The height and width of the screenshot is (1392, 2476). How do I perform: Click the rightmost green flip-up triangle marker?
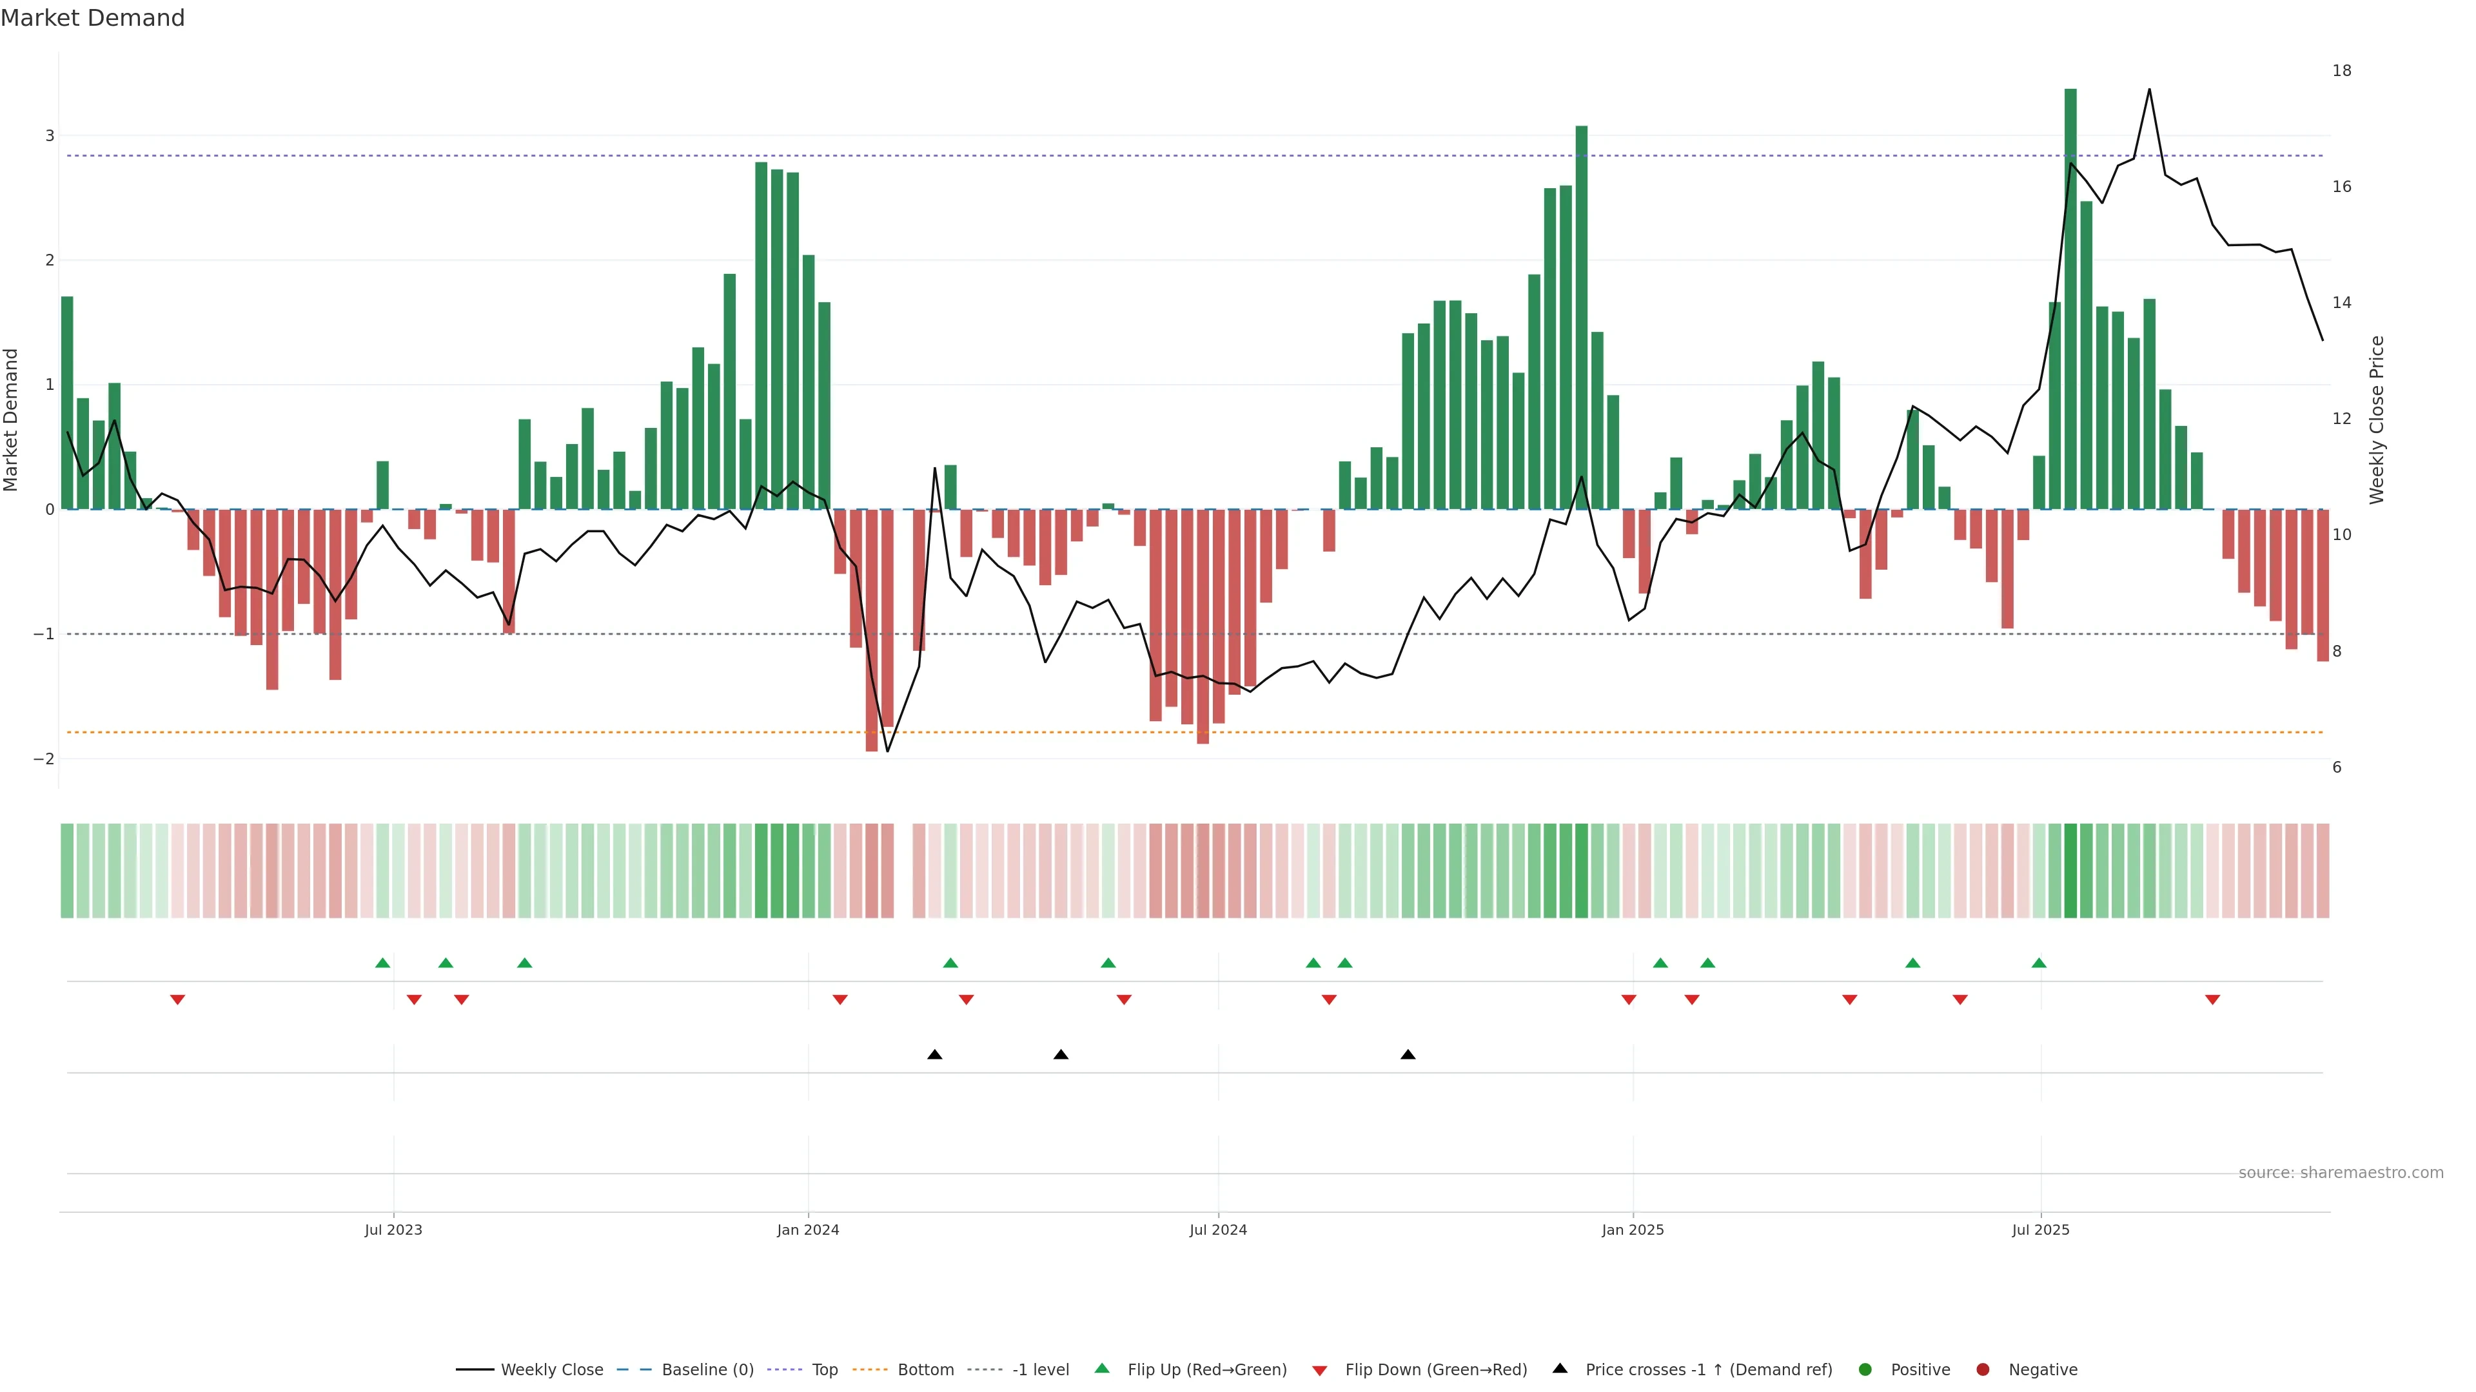pyautogui.click(x=2039, y=963)
